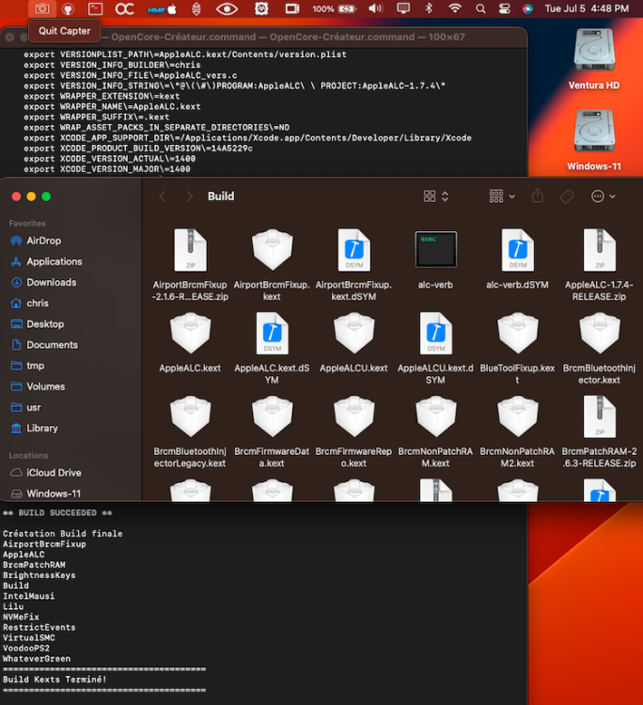This screenshot has width=643, height=705.
Task: Click the Finder Tags toolbar button
Action: (x=567, y=196)
